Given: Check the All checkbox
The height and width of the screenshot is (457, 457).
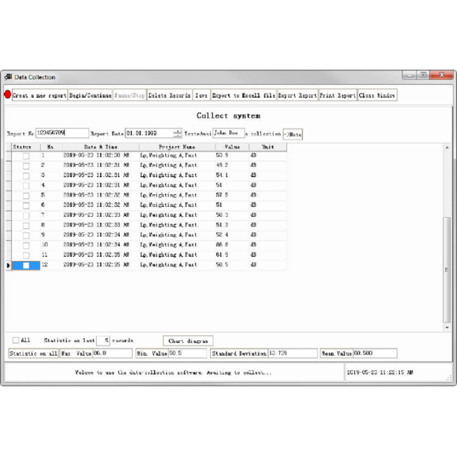Looking at the screenshot, I should (16, 340).
